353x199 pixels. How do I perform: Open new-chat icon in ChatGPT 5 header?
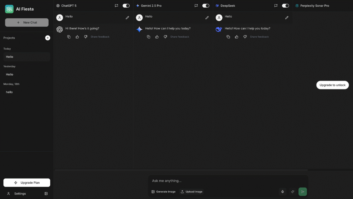click(x=117, y=6)
